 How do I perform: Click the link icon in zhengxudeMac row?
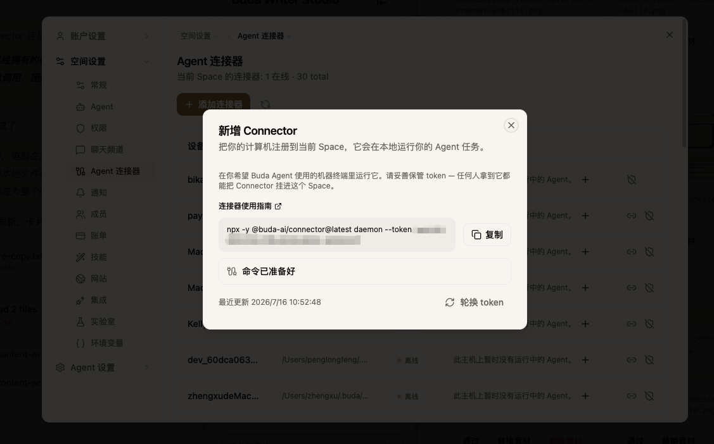click(x=632, y=397)
